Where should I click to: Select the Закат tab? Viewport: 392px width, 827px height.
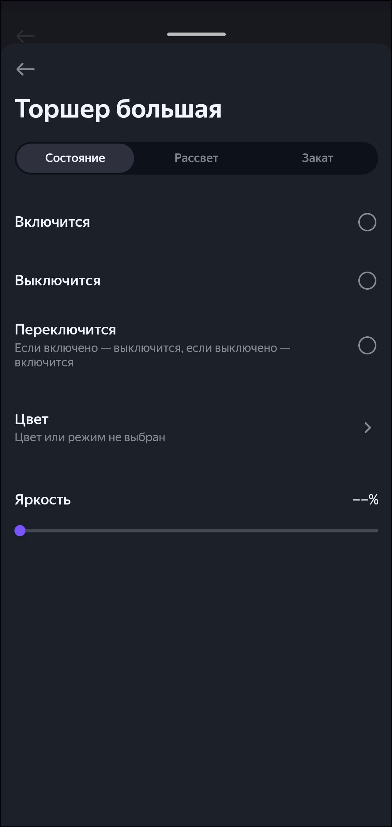coord(317,158)
